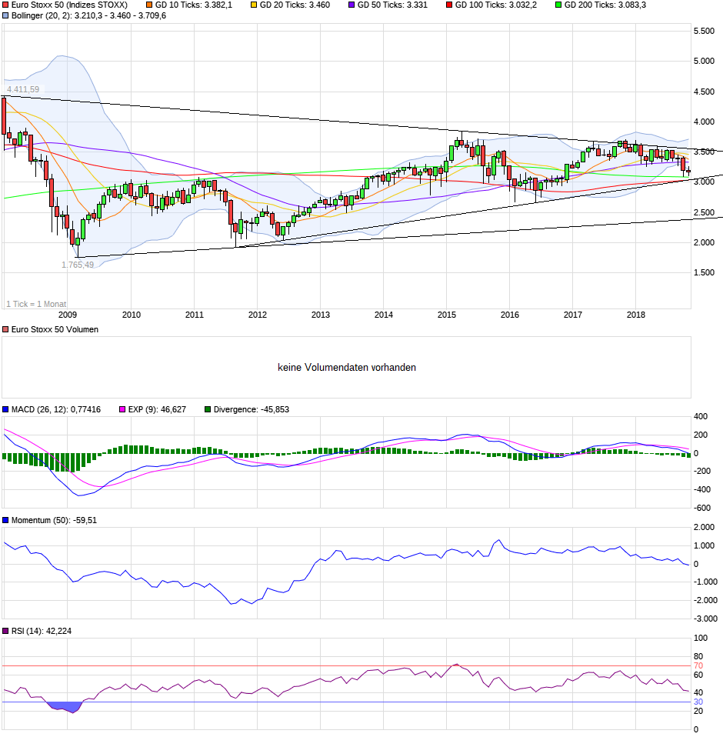Click the 'keine Volumendaten vorhanden' message
This screenshot has width=723, height=737.
click(347, 368)
